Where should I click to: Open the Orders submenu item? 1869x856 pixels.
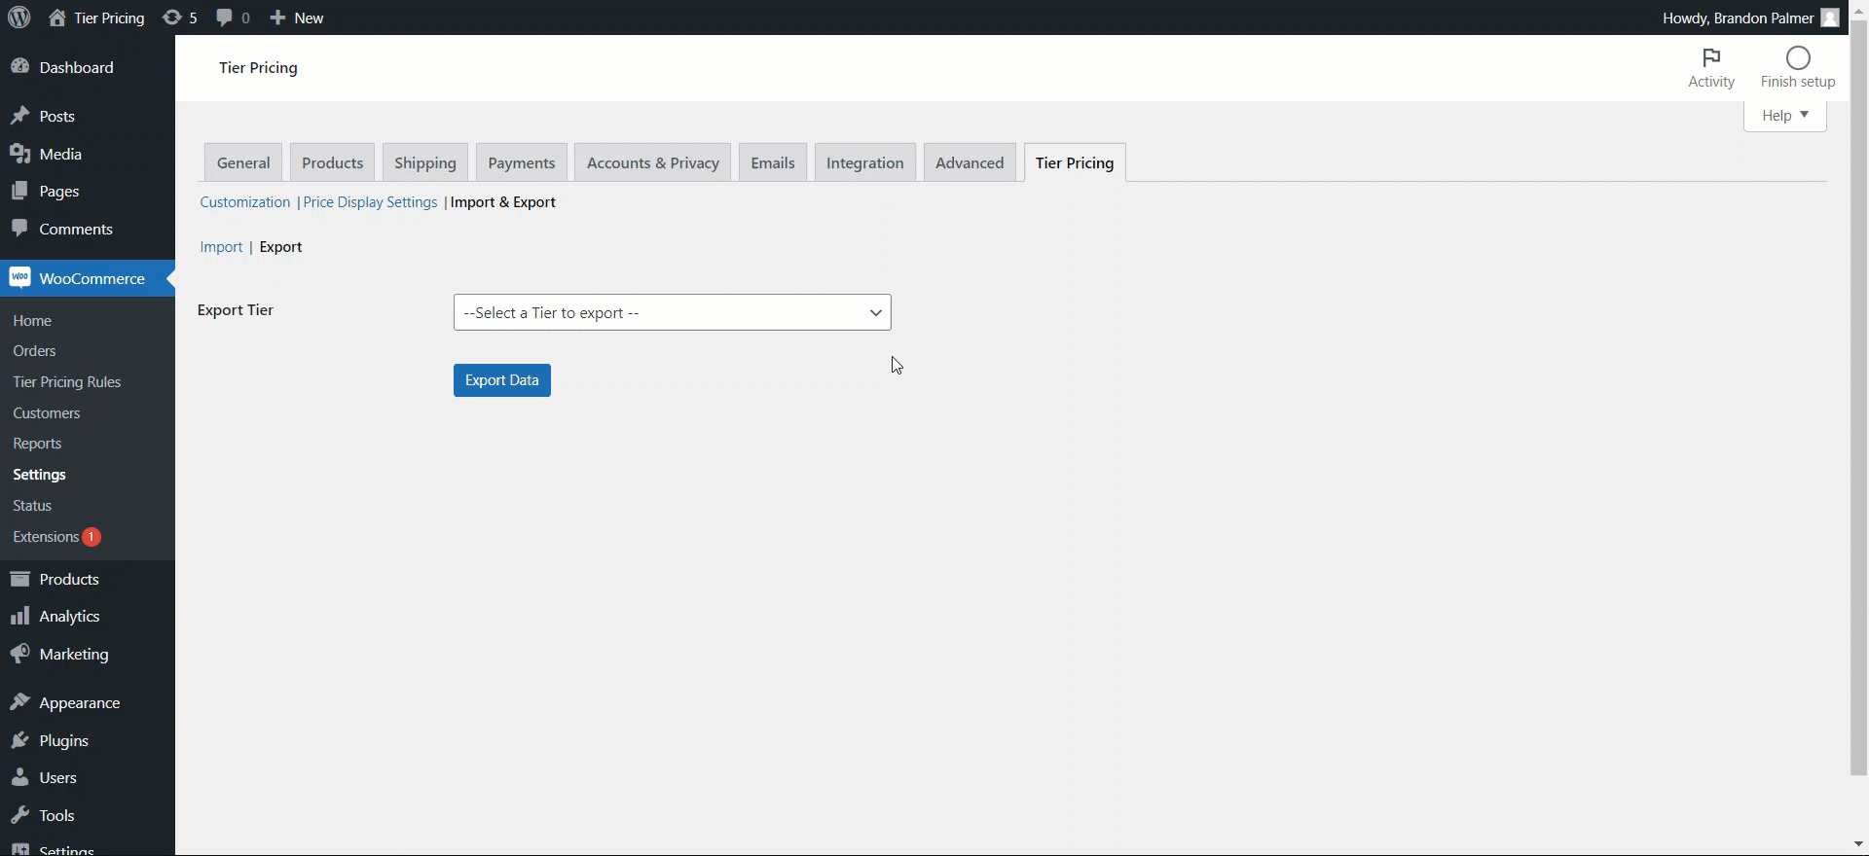[34, 351]
